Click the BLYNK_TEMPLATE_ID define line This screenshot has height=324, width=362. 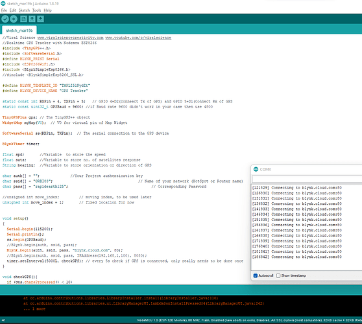[x=46, y=86]
